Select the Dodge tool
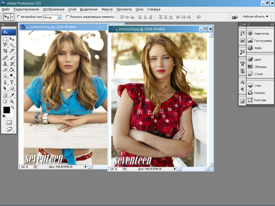Viewport: 275px width, 206px height. (12, 76)
